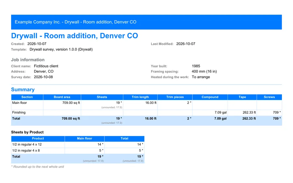This screenshot has width=293, height=183.
Task: Click Main floor count 5 for 4 x 8
Action: pyautogui.click(x=101, y=150)
